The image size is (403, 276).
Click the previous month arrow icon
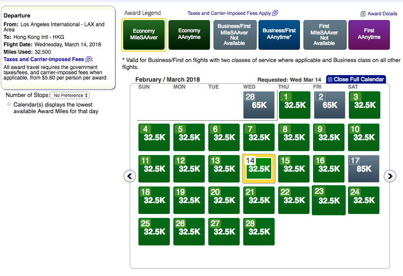[130, 176]
